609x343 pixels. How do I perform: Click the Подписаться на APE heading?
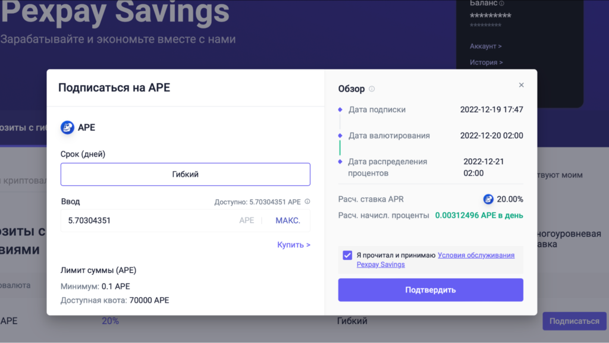tap(114, 88)
